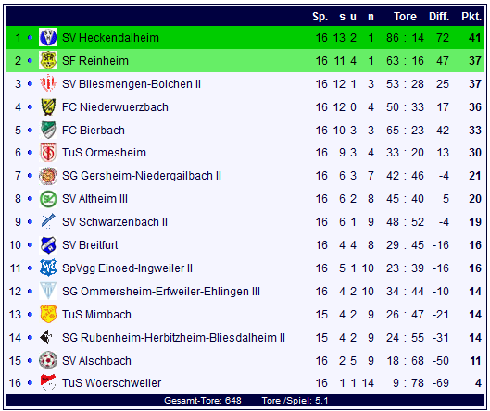The image size is (490, 411).
Task: Click the SpVgg Einoed-Ingweiler II blue logo
Action: tap(48, 268)
